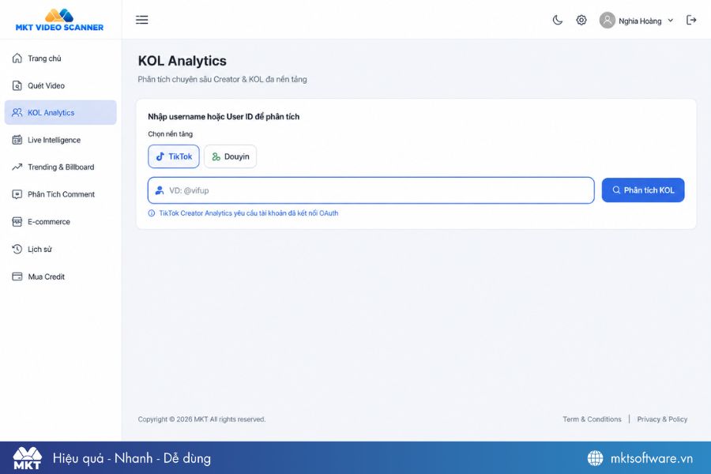Expand Nghia Hoàng account dropdown

point(670,21)
